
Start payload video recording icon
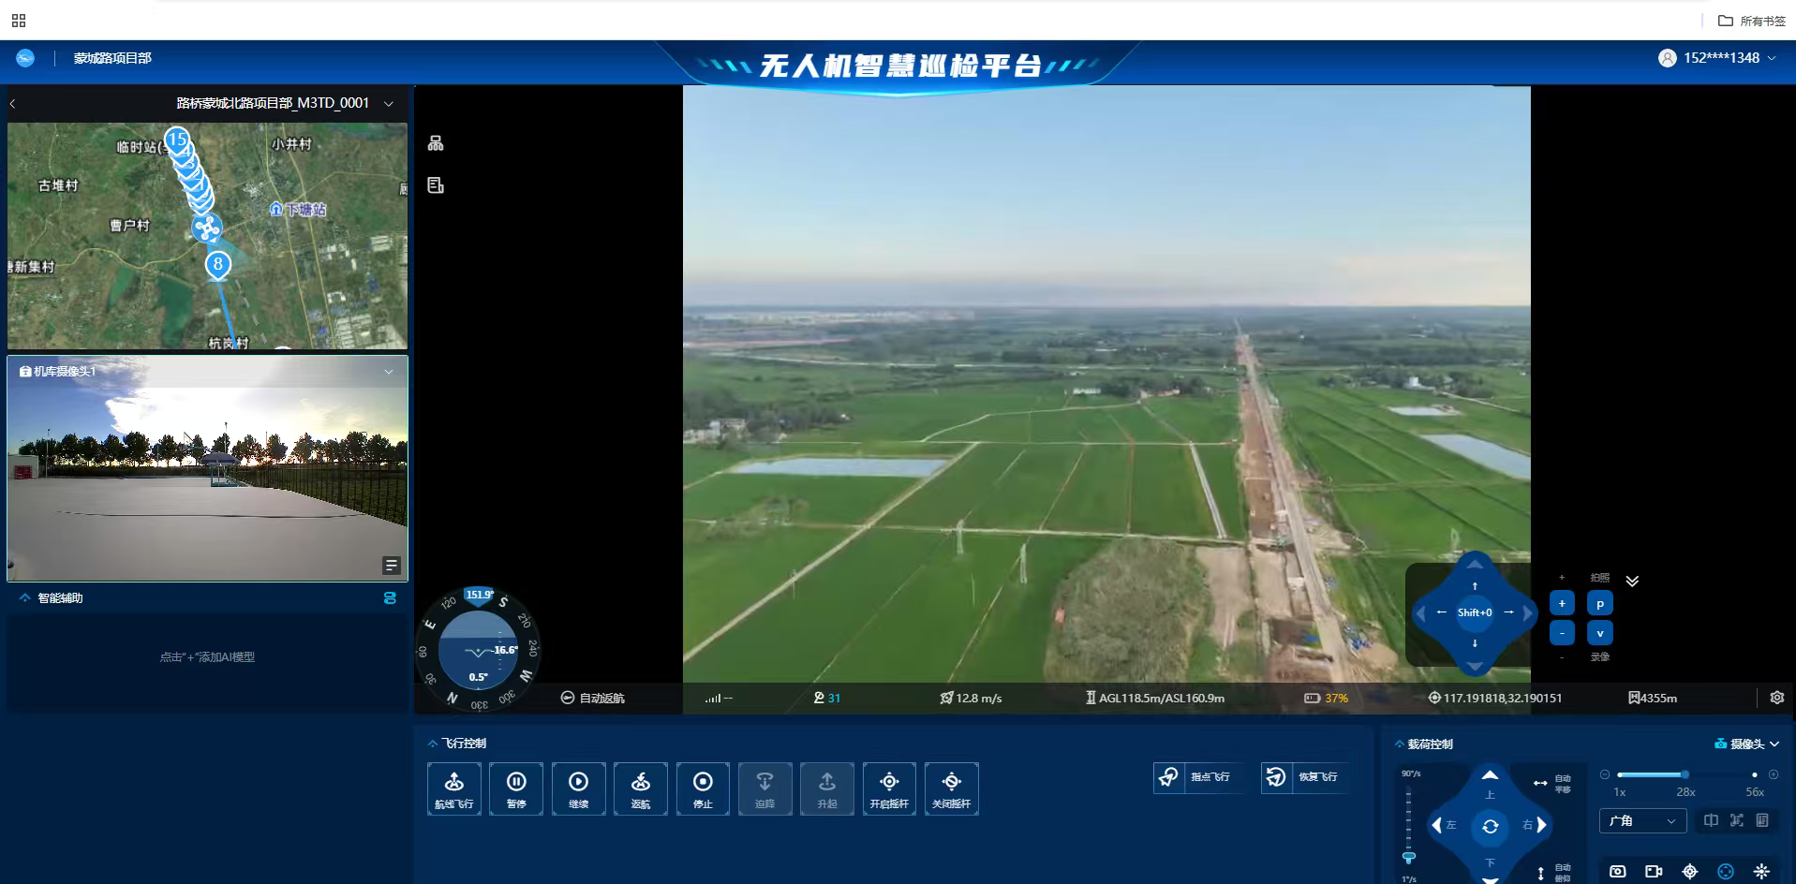pyautogui.click(x=1654, y=871)
